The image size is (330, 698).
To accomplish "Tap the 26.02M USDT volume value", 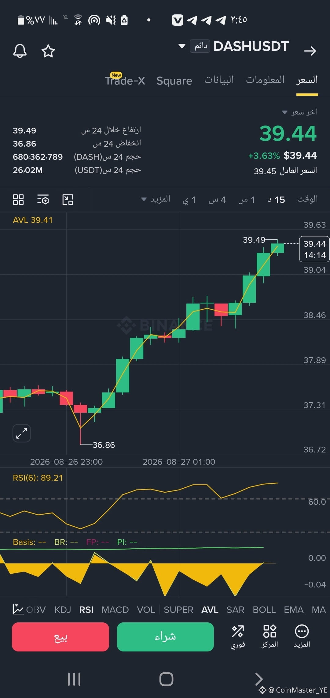I will (x=28, y=170).
